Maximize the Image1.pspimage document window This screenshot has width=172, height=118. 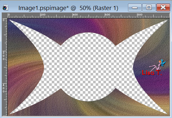(x=149, y=7)
